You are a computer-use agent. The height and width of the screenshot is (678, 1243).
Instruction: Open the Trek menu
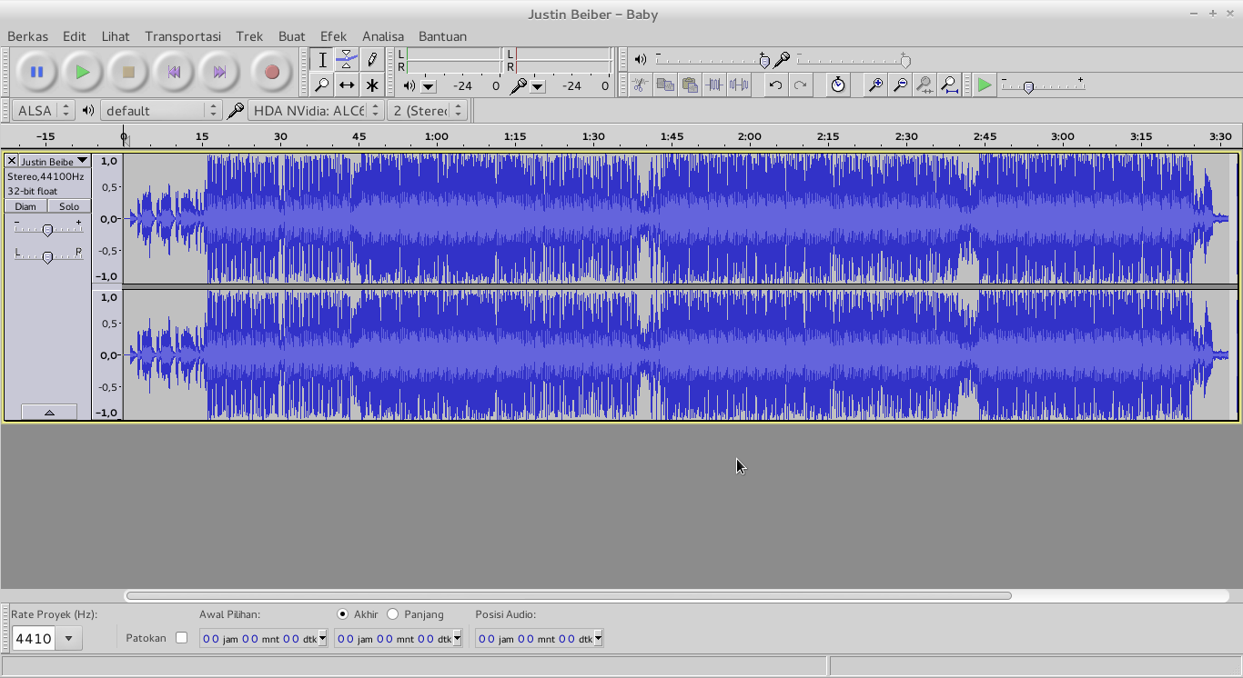(249, 36)
